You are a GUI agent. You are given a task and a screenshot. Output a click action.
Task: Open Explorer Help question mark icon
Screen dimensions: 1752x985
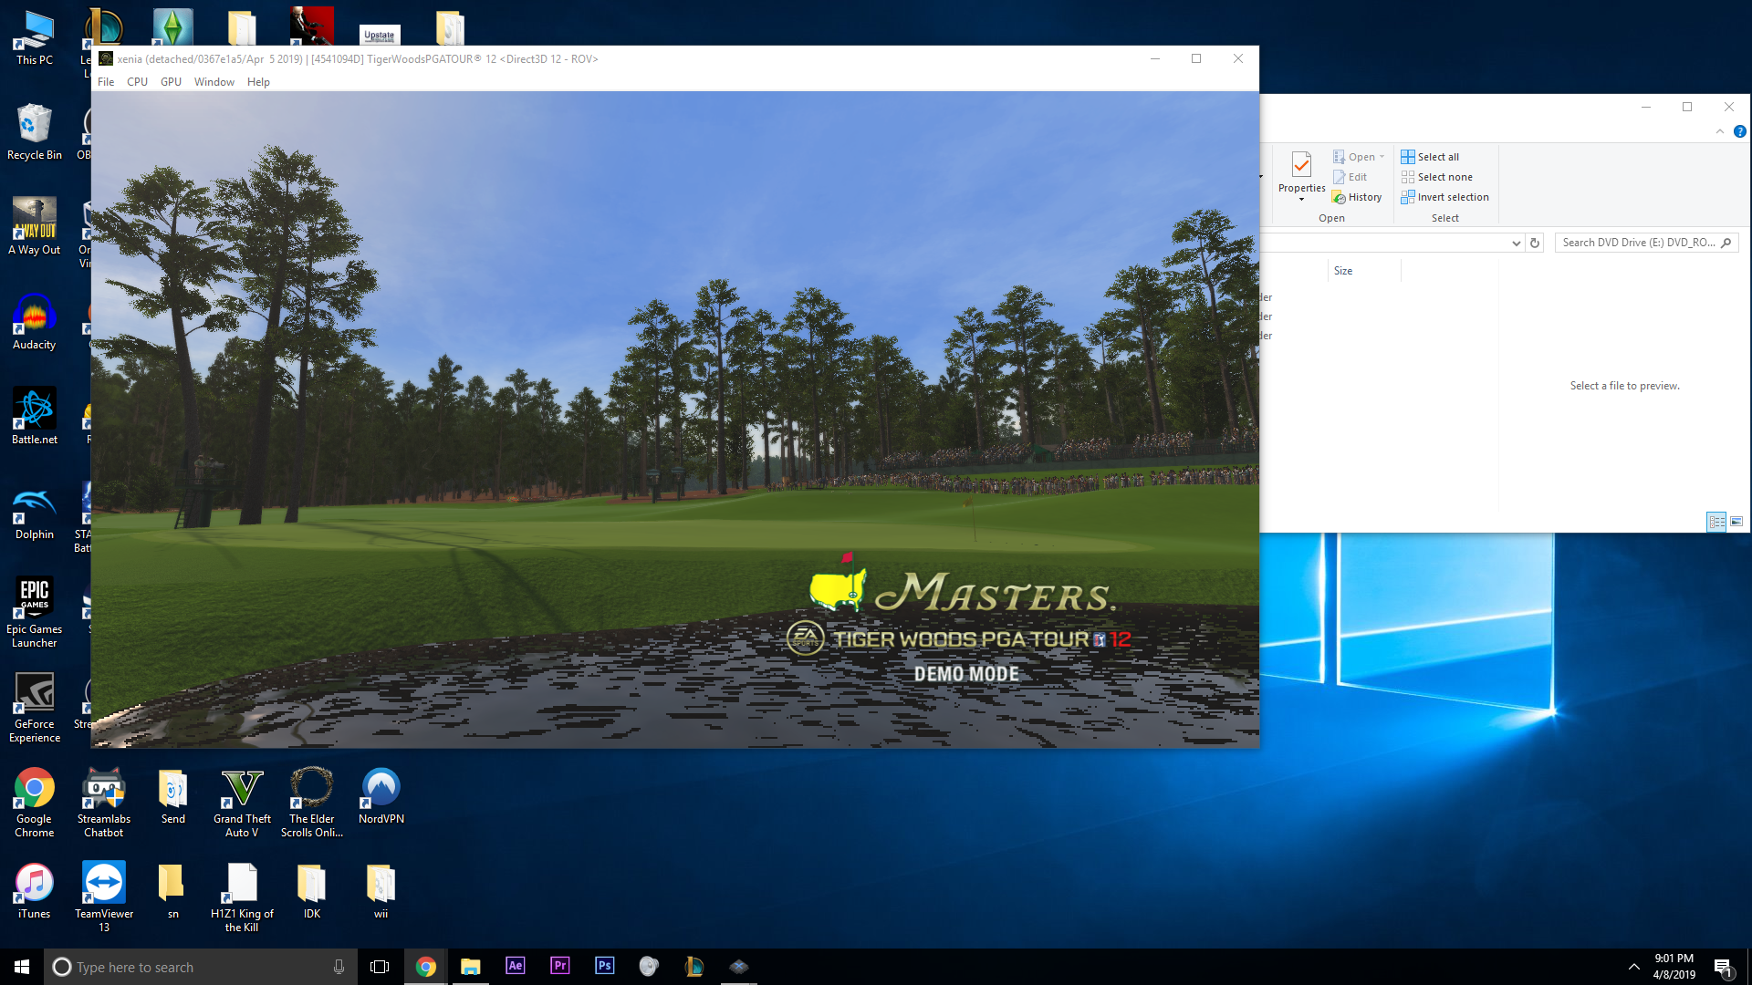click(x=1739, y=132)
